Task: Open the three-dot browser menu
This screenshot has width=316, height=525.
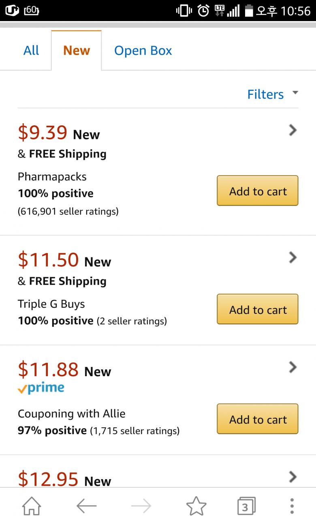Action: [x=292, y=506]
